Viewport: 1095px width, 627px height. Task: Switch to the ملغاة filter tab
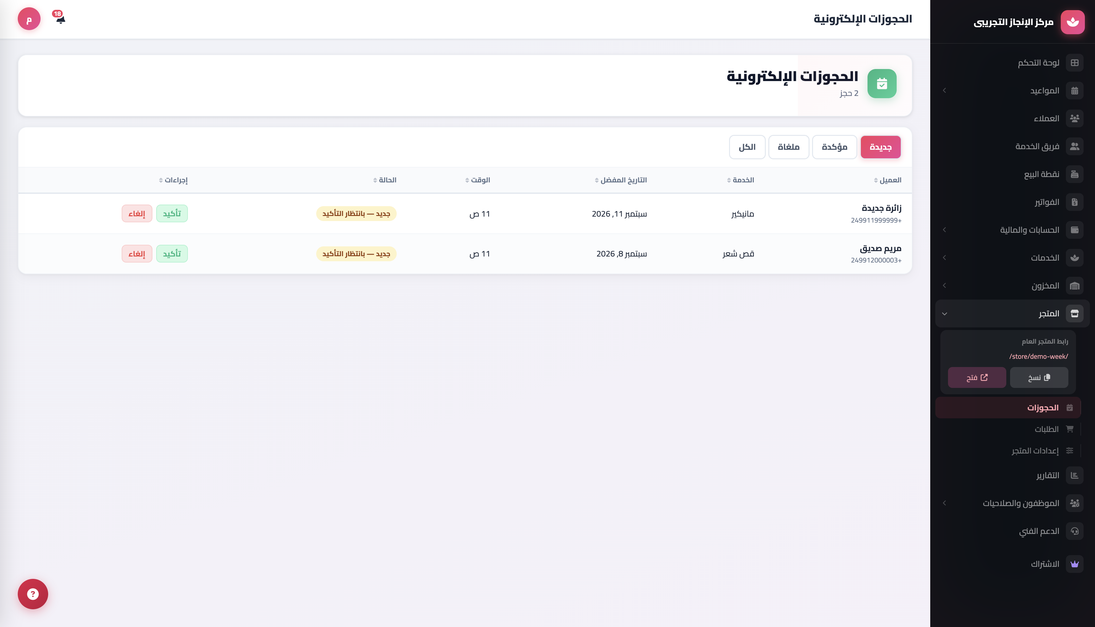[x=789, y=147]
